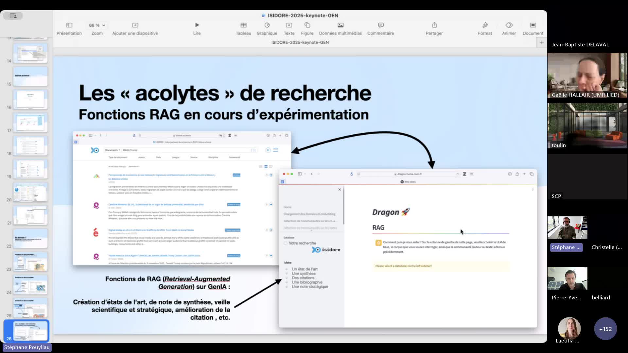Open Dragon page three-dot menu
This screenshot has height=353, width=628.
pyautogui.click(x=533, y=189)
